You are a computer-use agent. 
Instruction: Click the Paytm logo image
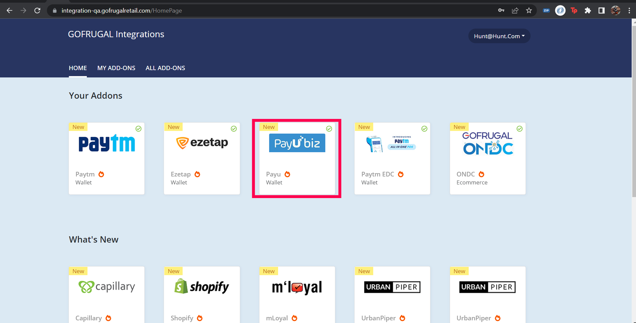point(107,143)
